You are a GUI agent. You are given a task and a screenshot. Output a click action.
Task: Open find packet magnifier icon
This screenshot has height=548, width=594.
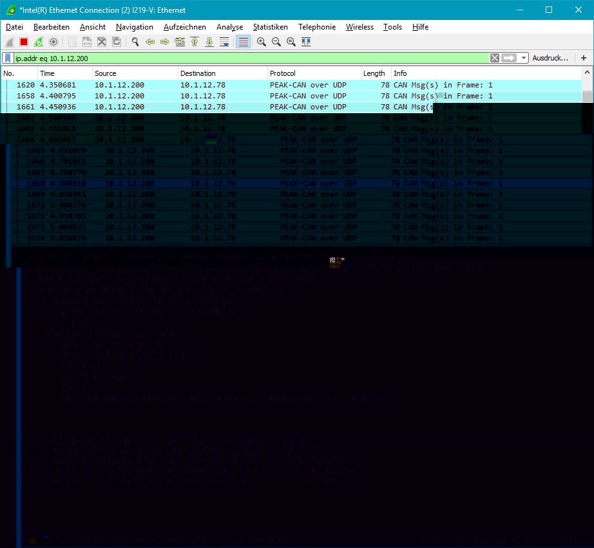pos(135,42)
